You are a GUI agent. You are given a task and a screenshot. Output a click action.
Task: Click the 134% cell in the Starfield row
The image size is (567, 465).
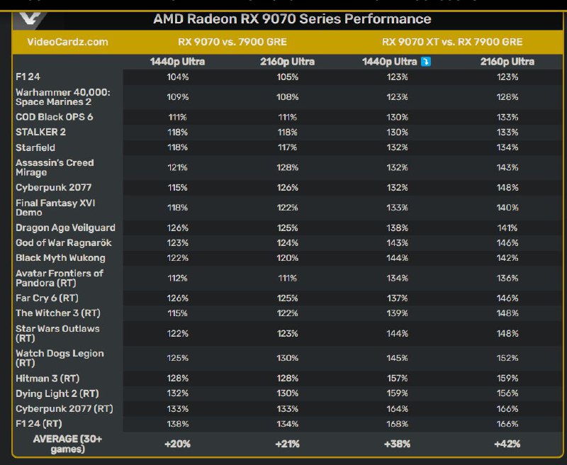507,147
